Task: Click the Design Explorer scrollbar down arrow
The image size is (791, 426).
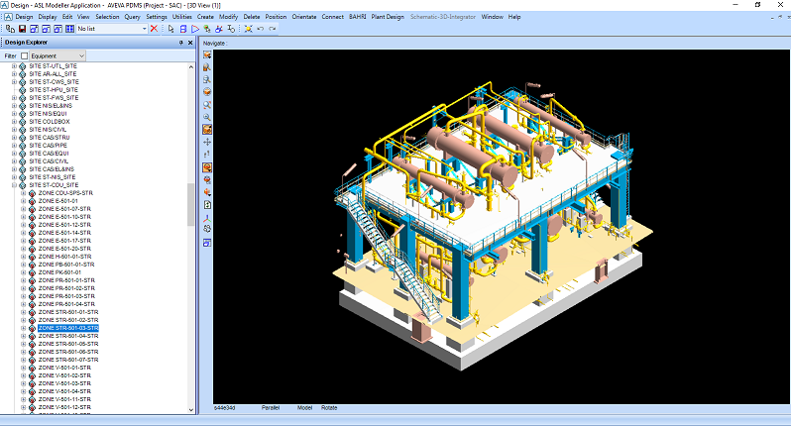Action: pos(190,410)
